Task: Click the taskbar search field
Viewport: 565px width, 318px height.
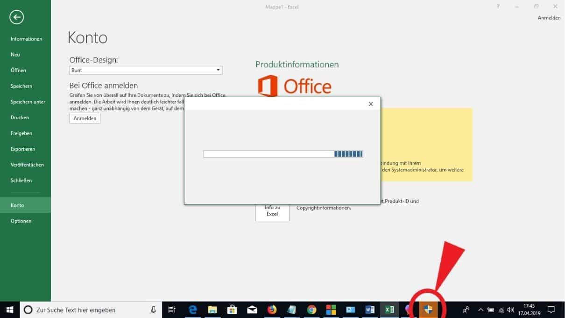Action: pyautogui.click(x=89, y=310)
